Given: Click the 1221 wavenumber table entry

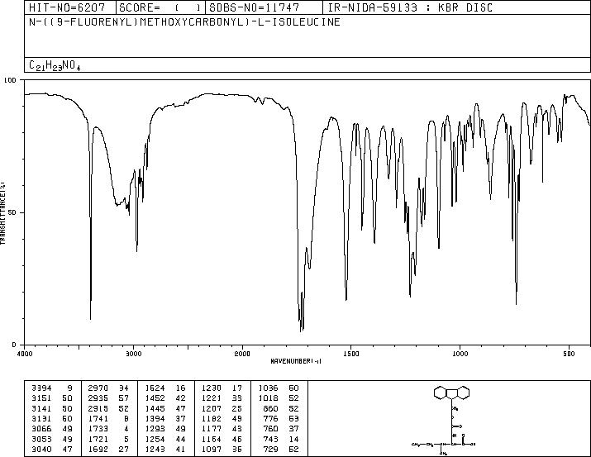Looking at the screenshot, I should coord(212,397).
